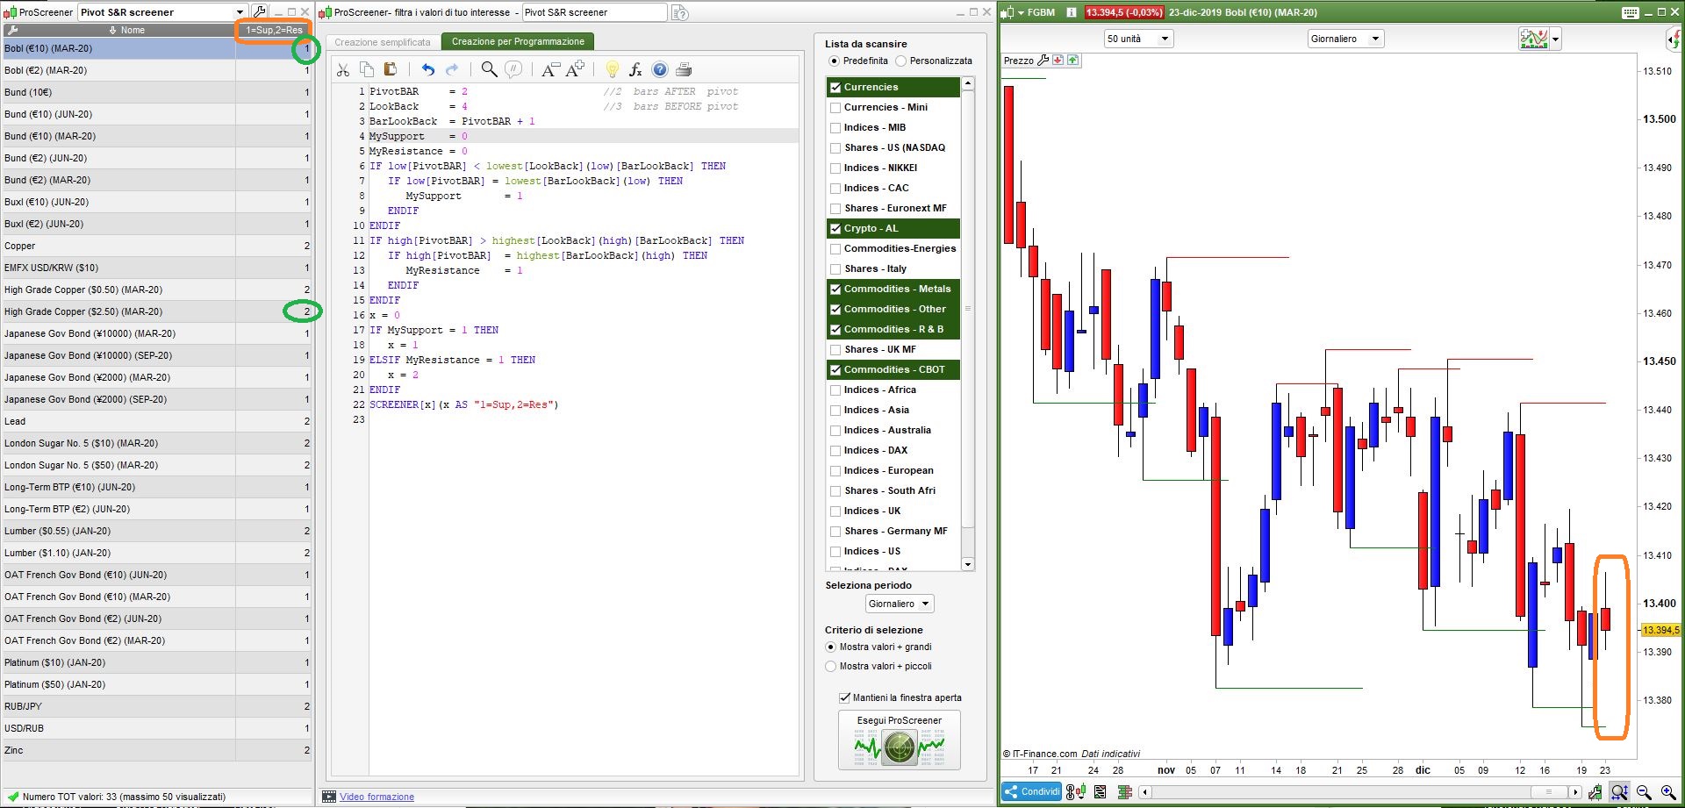Toggle Mantieni la finestra aperta checkbox
1685x808 pixels.
844,697
